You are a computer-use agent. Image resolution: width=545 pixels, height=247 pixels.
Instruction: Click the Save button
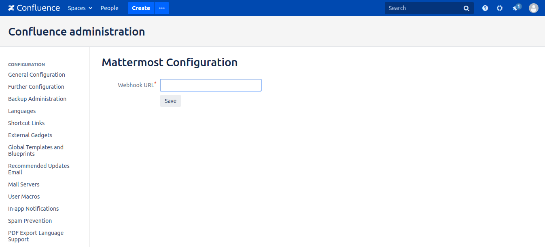point(170,101)
